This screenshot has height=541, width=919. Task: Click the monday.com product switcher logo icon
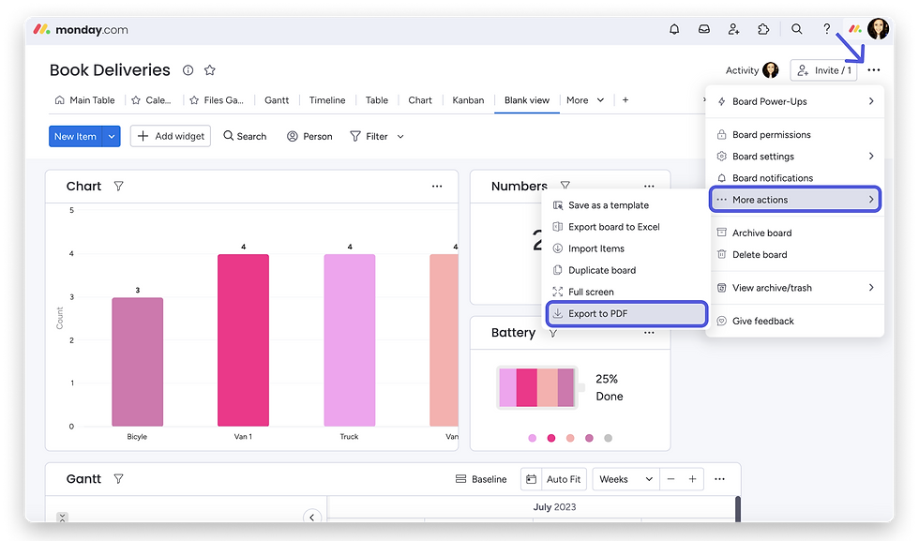[x=855, y=29]
